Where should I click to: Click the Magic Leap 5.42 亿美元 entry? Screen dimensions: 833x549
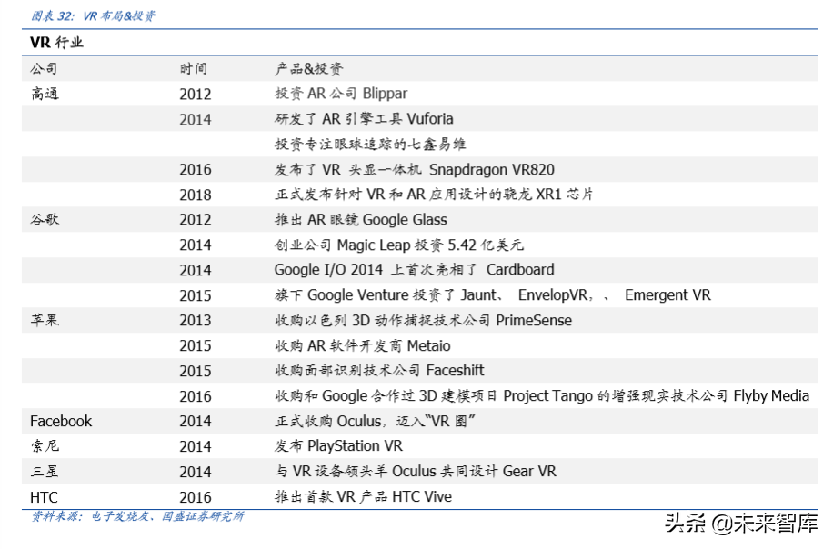click(x=399, y=245)
